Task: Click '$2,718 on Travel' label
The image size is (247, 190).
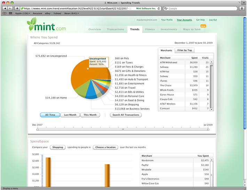Action: 125,88
